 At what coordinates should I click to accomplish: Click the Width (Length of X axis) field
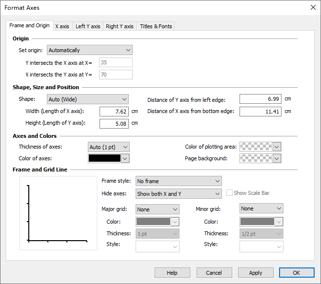pos(114,112)
